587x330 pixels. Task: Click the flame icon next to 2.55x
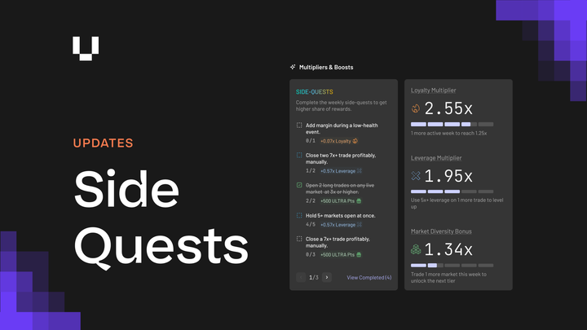click(416, 108)
